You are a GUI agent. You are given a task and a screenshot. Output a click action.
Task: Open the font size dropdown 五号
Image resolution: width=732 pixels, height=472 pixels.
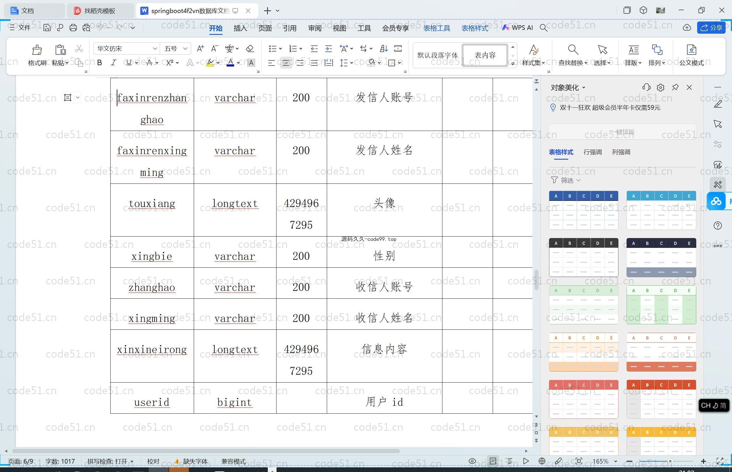pyautogui.click(x=185, y=49)
